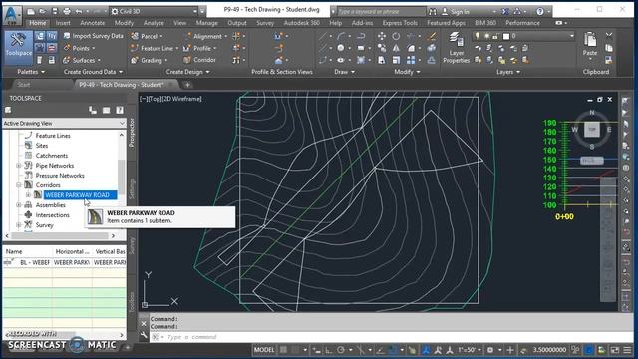The height and width of the screenshot is (359, 638).
Task: Toggle MODEL space button in status bar
Action: 264,350
